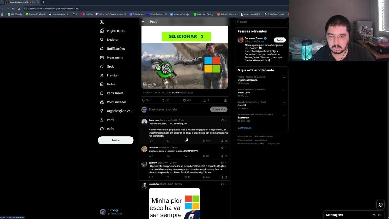Image resolution: width=389 pixels, height=219 pixels.
Task: Open the floating Grok button at bottom right
Action: click(x=380, y=205)
